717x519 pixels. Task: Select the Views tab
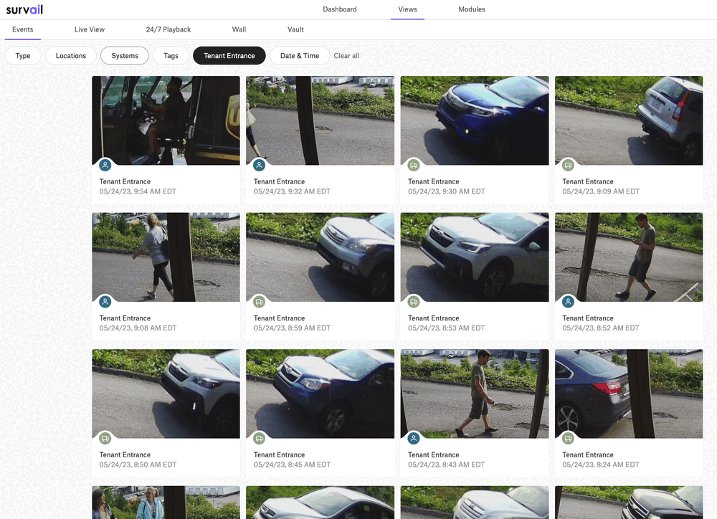point(407,9)
